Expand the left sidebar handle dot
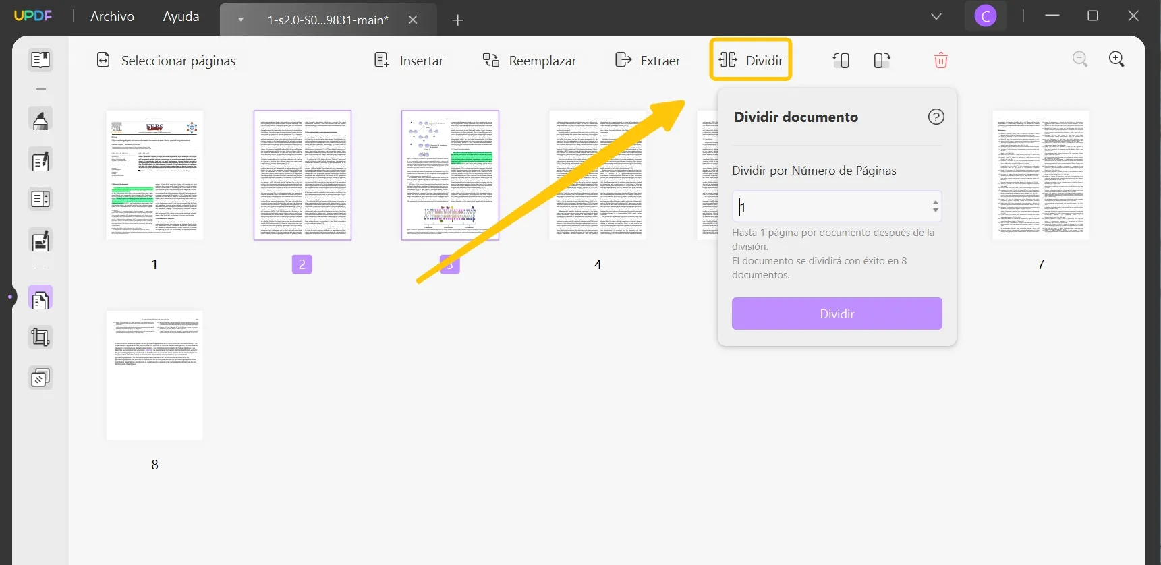 tap(9, 296)
